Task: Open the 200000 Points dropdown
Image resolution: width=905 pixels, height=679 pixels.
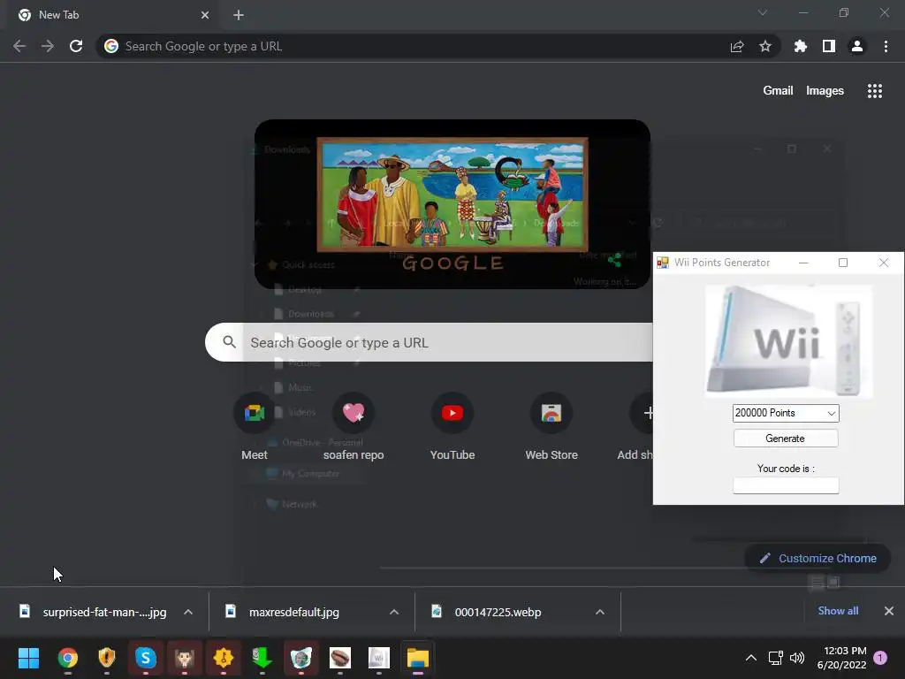Action: (x=786, y=413)
